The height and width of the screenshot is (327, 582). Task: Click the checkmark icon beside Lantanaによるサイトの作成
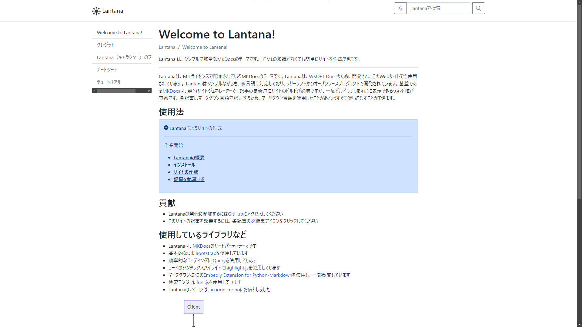click(166, 128)
